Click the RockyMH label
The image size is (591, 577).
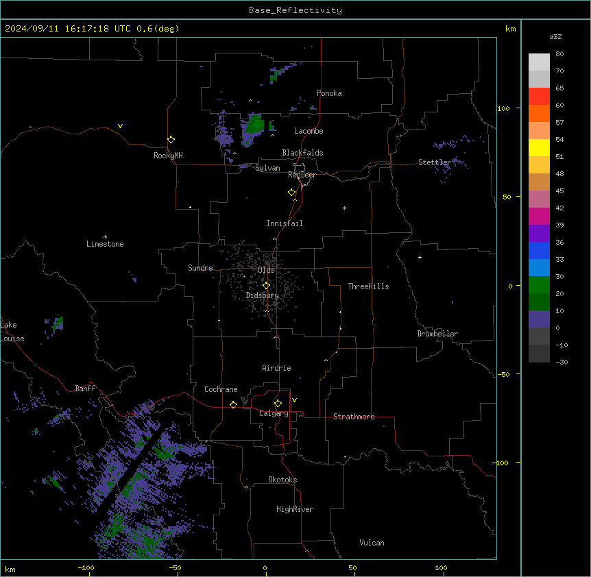(168, 155)
